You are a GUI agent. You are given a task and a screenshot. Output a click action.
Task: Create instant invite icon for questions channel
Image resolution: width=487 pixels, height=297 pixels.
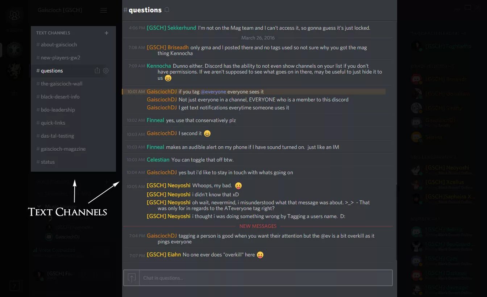(x=97, y=71)
